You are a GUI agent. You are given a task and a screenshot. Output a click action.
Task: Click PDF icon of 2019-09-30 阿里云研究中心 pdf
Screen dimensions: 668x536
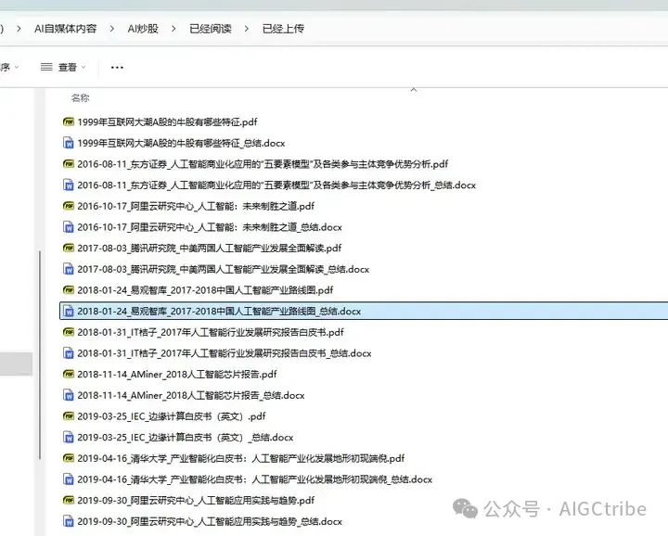pyautogui.click(x=69, y=500)
